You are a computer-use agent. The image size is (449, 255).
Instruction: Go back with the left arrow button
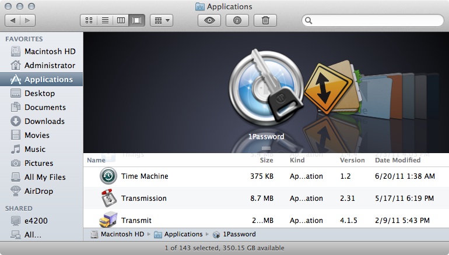pos(13,20)
